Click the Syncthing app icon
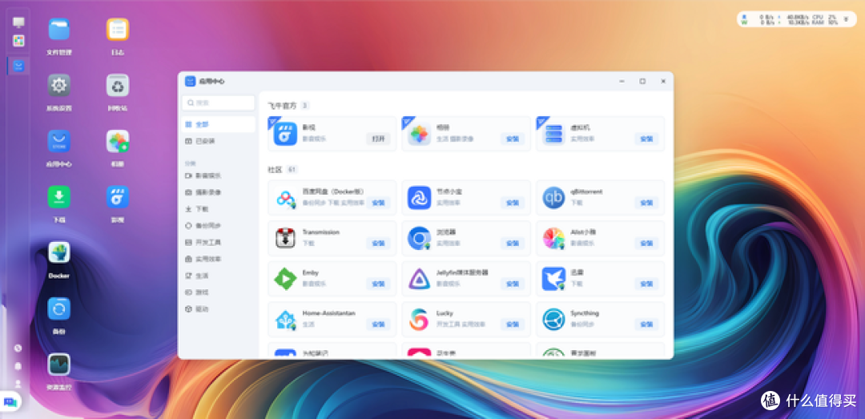The height and width of the screenshot is (419, 865). (553, 320)
